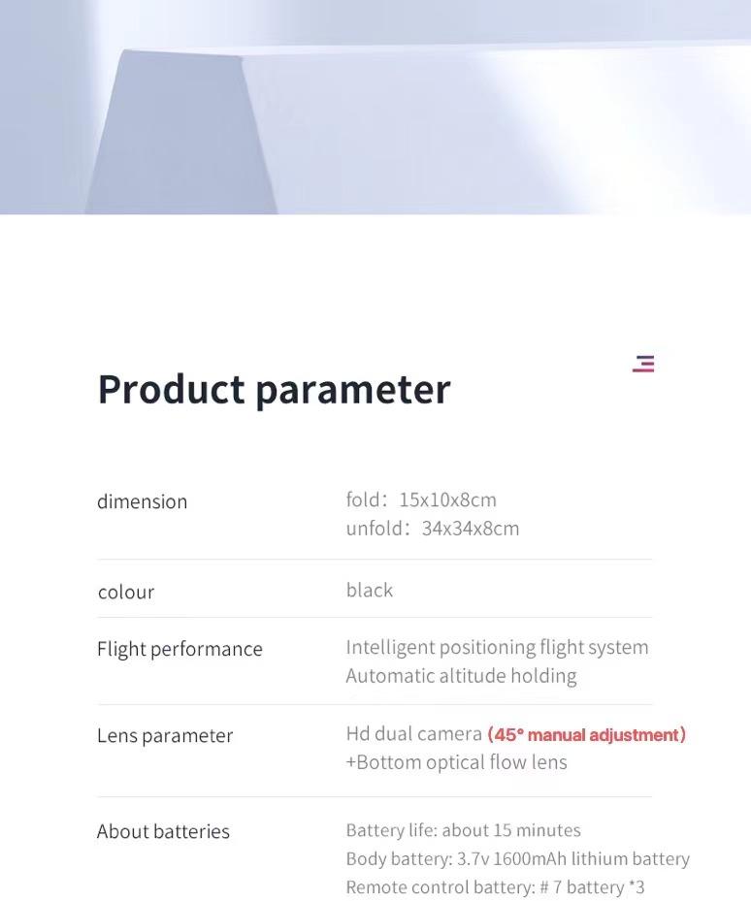Image resolution: width=751 pixels, height=901 pixels.
Task: Select the Lens parameter label
Action: click(x=165, y=735)
